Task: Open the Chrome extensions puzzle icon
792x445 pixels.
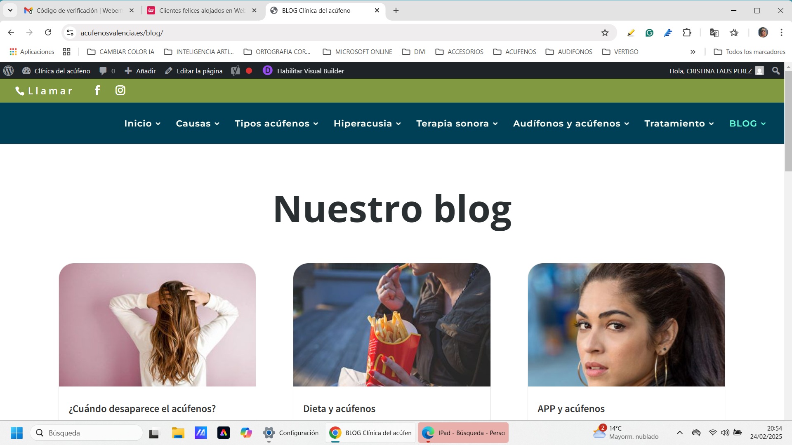Action: point(687,33)
